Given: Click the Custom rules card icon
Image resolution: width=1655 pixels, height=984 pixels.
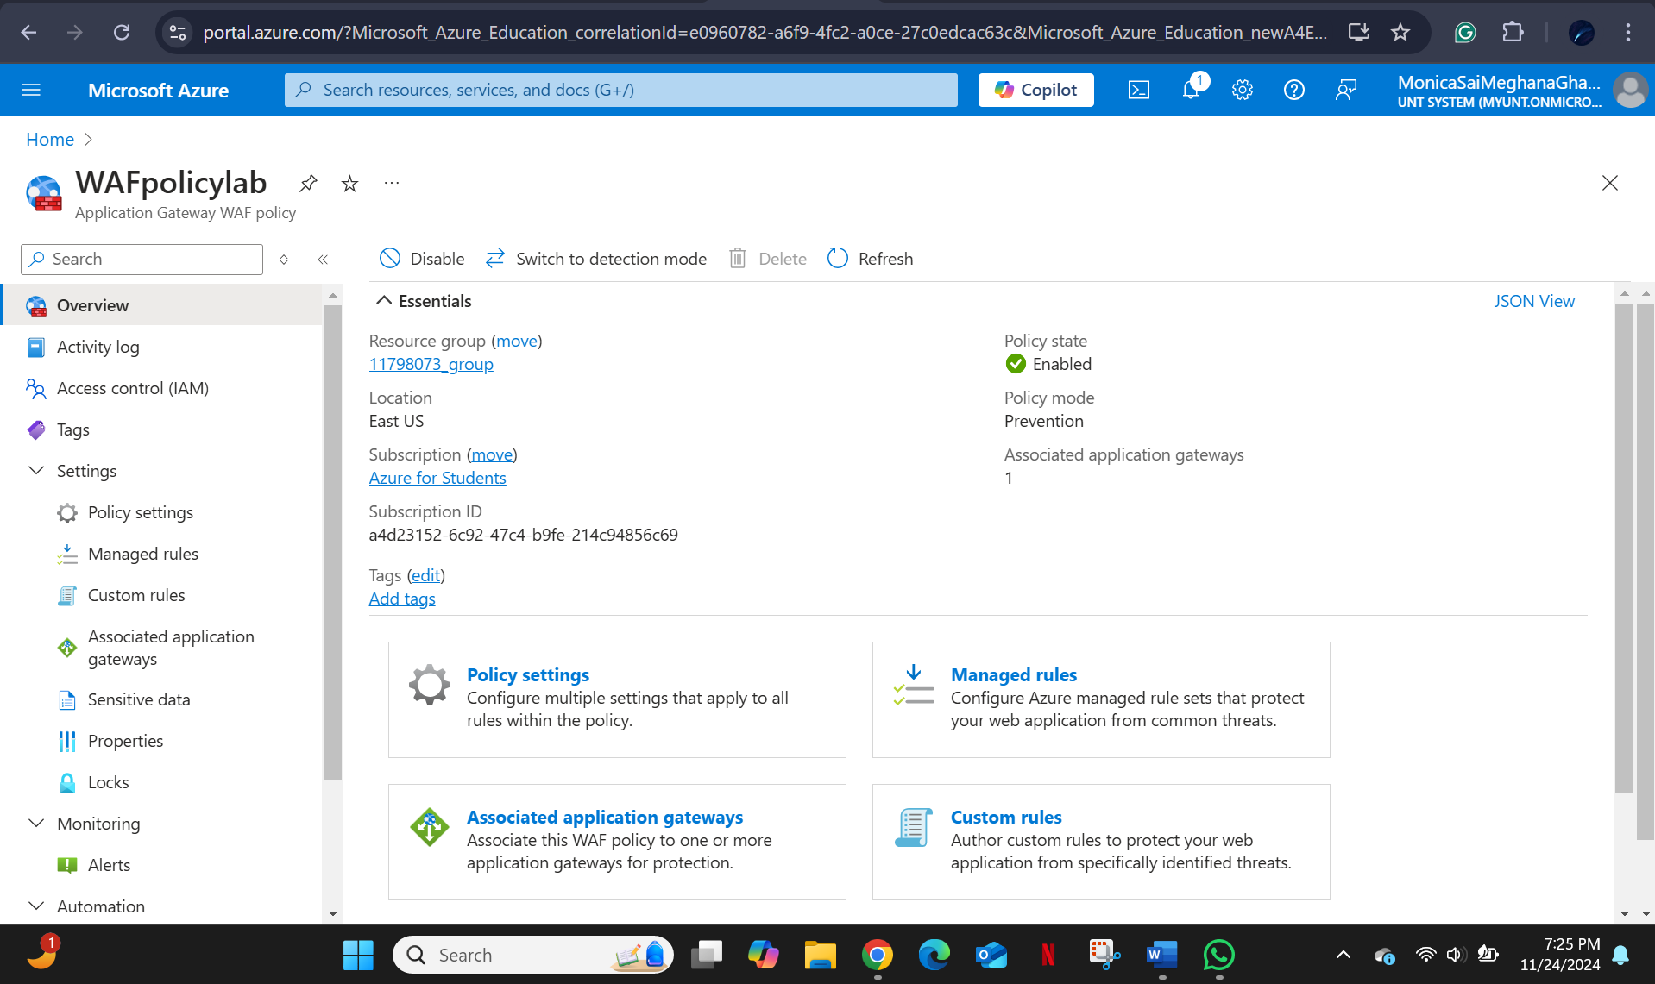Looking at the screenshot, I should tap(914, 827).
